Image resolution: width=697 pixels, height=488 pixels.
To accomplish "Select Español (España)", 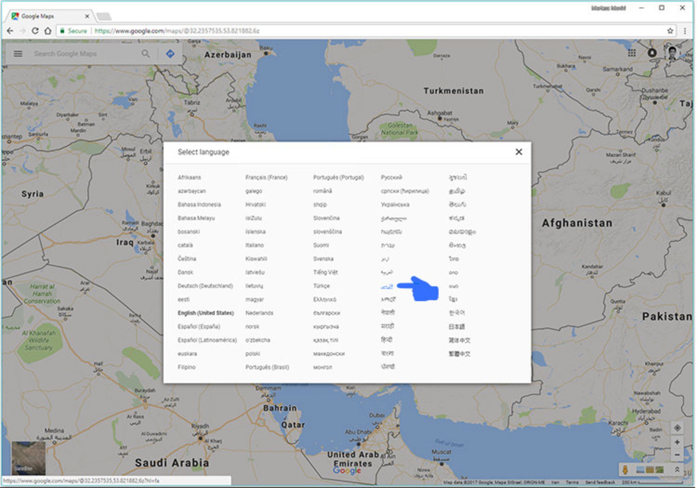I will pyautogui.click(x=199, y=326).
